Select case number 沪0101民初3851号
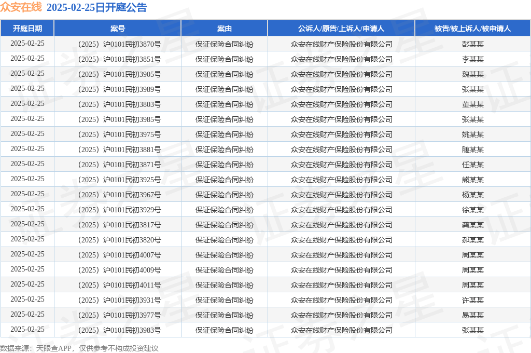This screenshot has width=531, height=353. pos(120,59)
